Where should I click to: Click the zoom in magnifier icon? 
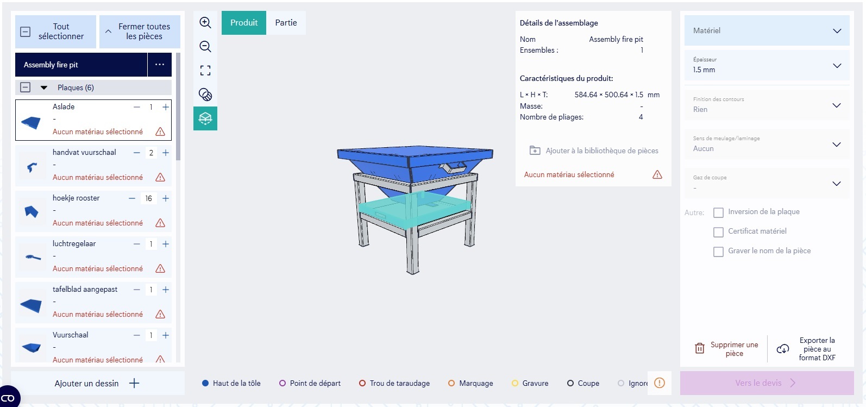click(x=205, y=22)
